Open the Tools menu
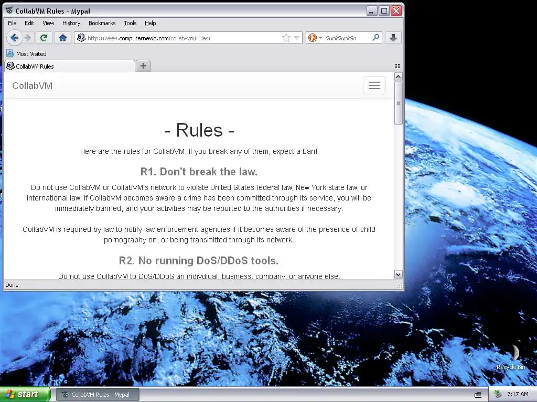The width and height of the screenshot is (537, 402). (x=130, y=23)
